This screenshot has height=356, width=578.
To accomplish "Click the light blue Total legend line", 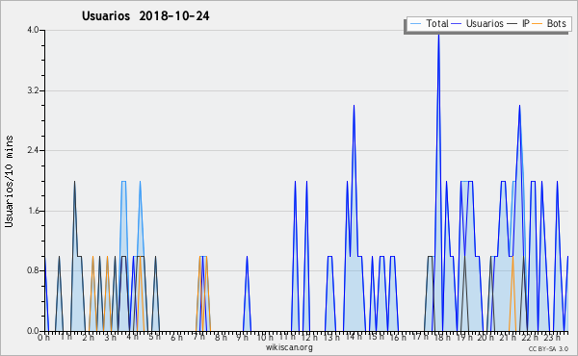I will coord(415,24).
